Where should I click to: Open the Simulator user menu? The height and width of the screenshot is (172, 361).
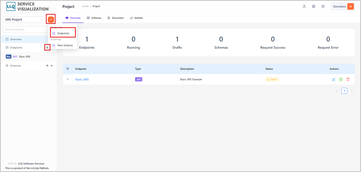click(x=343, y=6)
